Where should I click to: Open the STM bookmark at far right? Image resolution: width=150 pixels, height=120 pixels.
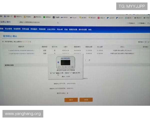coord(147,18)
